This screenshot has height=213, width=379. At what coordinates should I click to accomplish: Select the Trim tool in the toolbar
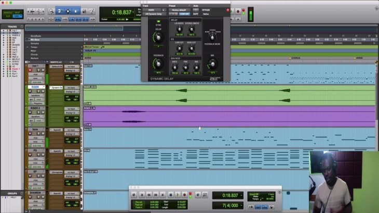pyautogui.click(x=60, y=11)
